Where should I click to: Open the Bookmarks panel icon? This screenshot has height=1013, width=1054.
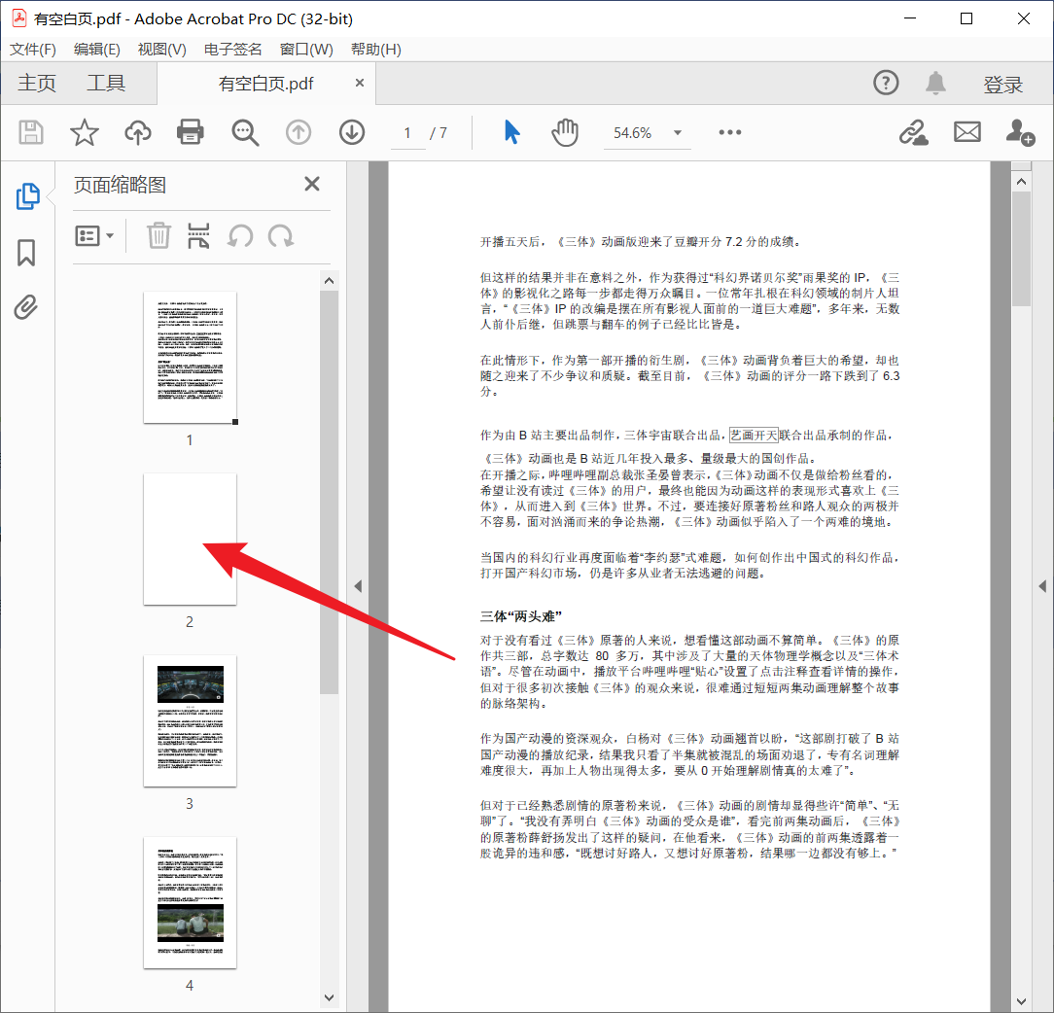[x=28, y=253]
